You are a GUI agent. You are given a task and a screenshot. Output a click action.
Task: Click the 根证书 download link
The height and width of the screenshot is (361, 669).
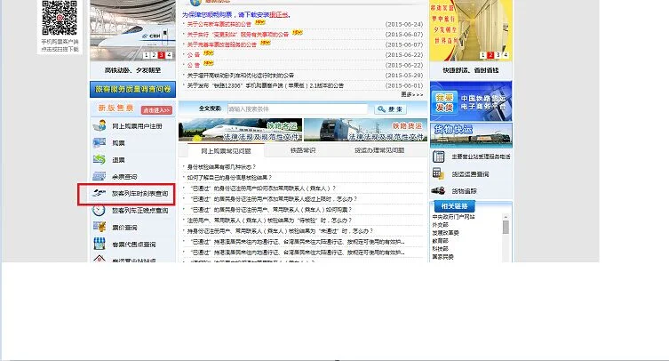(x=280, y=15)
